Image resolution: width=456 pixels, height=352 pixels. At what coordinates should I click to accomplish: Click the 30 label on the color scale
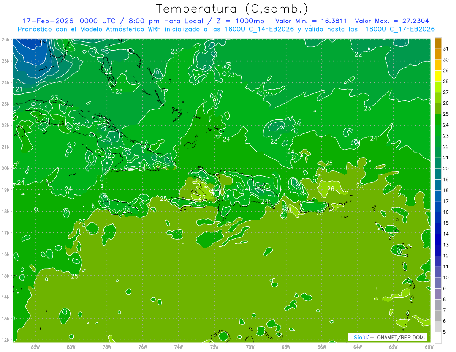pyautogui.click(x=446, y=60)
